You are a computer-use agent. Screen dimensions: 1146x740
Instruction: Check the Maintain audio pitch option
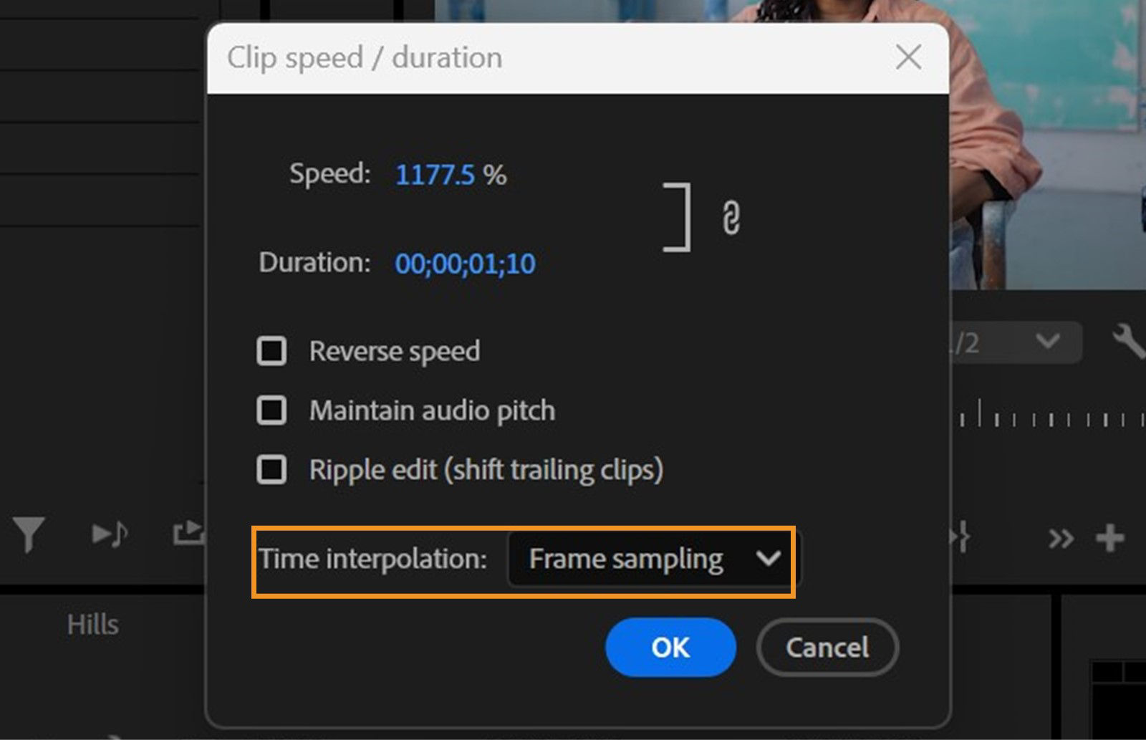pyautogui.click(x=271, y=410)
